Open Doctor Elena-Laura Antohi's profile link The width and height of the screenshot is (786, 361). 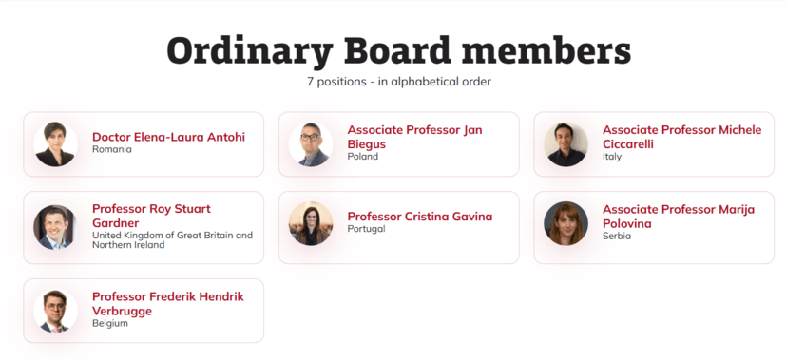[x=168, y=137]
